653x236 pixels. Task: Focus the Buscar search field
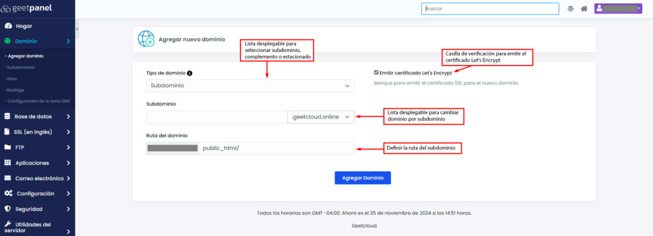[x=490, y=8]
